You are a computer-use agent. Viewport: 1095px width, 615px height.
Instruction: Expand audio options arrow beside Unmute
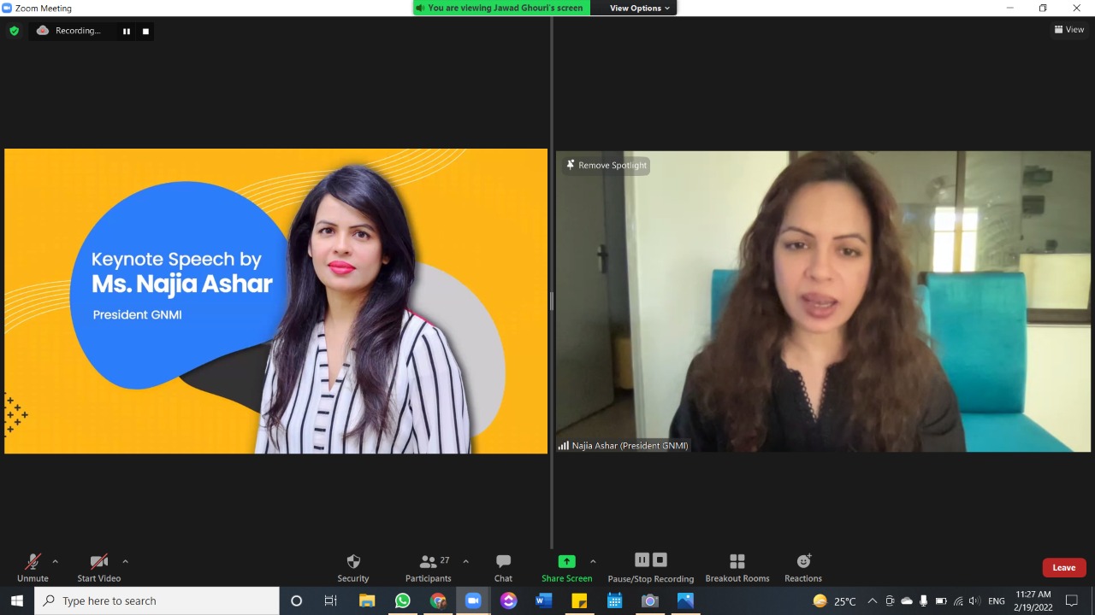click(56, 561)
